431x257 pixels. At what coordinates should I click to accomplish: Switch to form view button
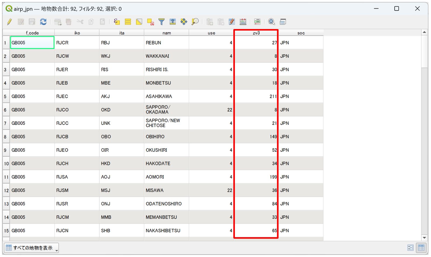[x=410, y=248]
